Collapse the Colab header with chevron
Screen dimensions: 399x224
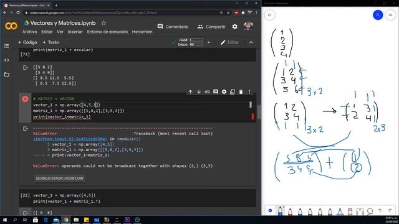[251, 42]
